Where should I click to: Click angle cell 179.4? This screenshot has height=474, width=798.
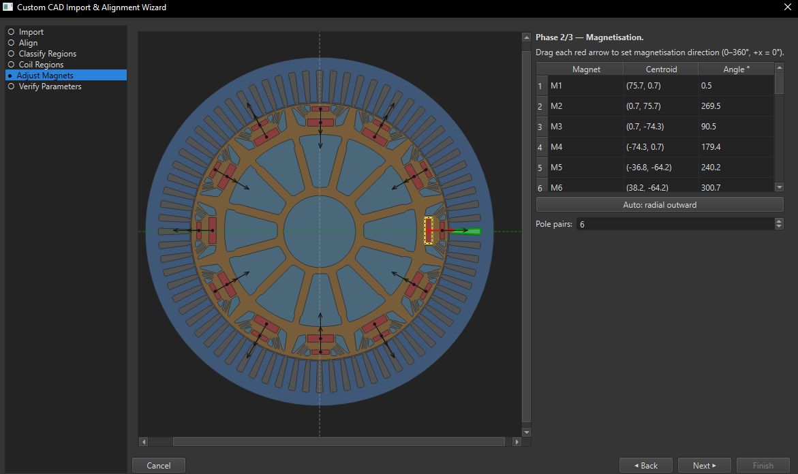[736, 146]
